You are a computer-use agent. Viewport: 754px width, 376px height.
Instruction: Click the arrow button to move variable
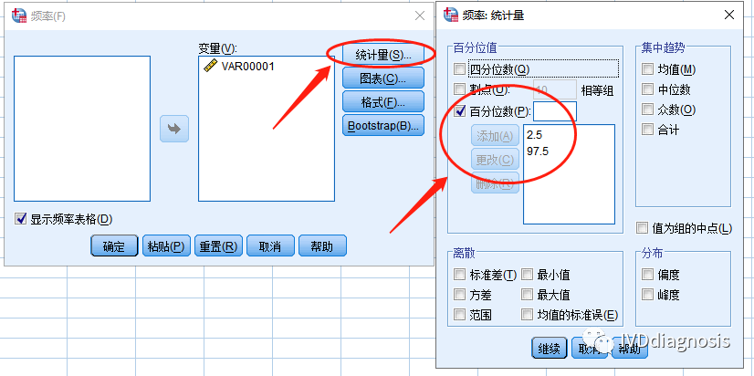(x=173, y=129)
